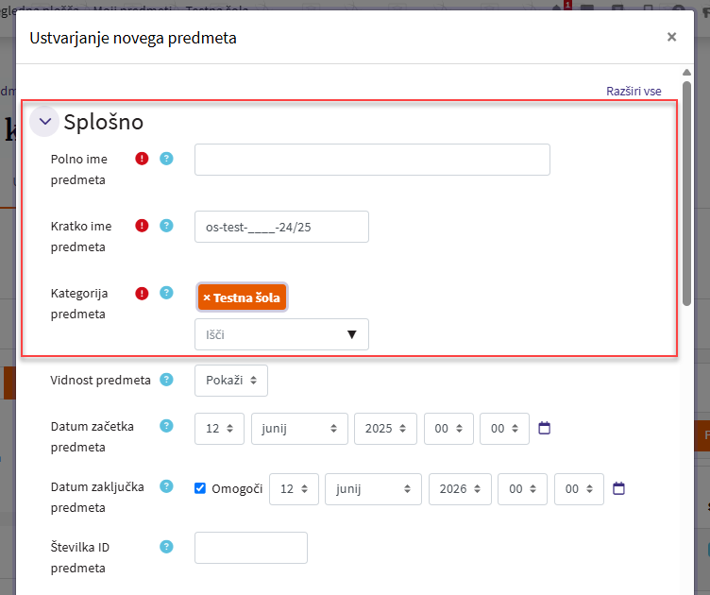Open calendar picker for course start date
The height and width of the screenshot is (595, 710).
point(544,428)
